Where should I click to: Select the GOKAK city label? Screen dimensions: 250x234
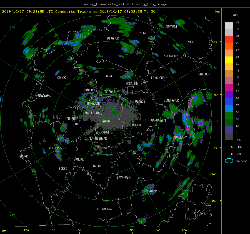(x=62, y=77)
